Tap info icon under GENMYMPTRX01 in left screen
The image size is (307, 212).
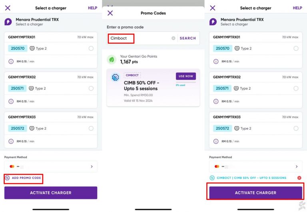[11, 62]
